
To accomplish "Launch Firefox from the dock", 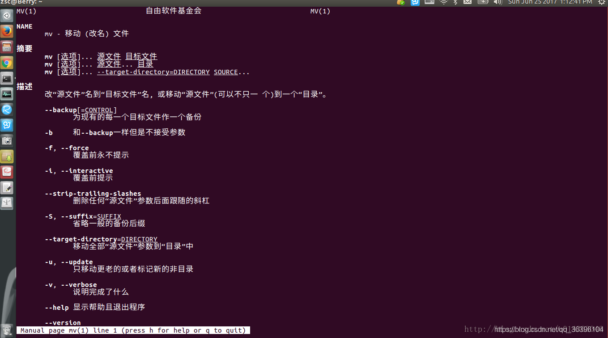I will point(7,31).
